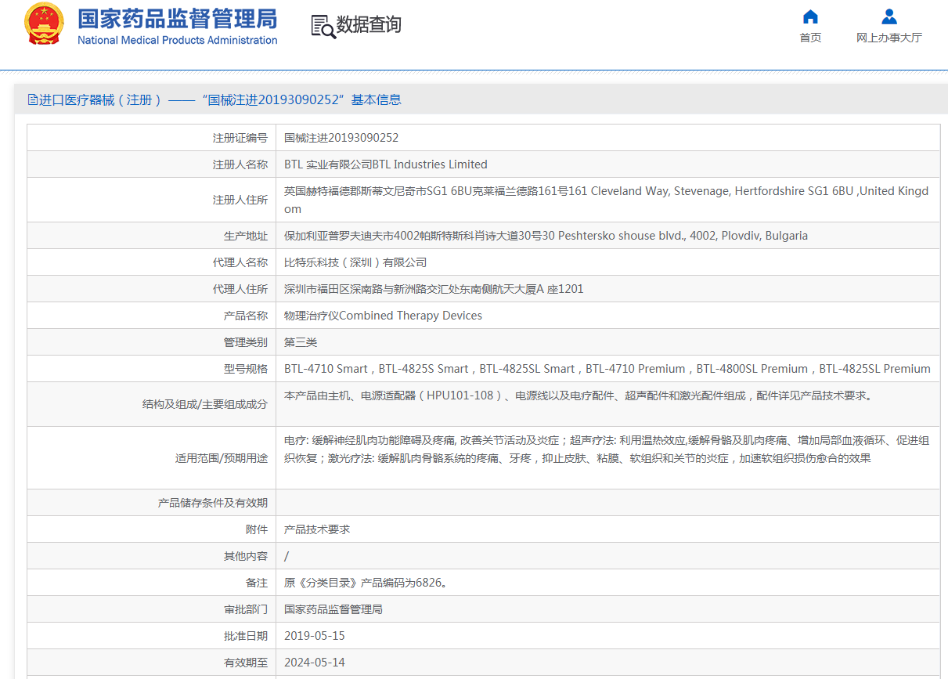948x679 pixels.
Task: Click the 代理人住所 label
Action: tap(240, 289)
